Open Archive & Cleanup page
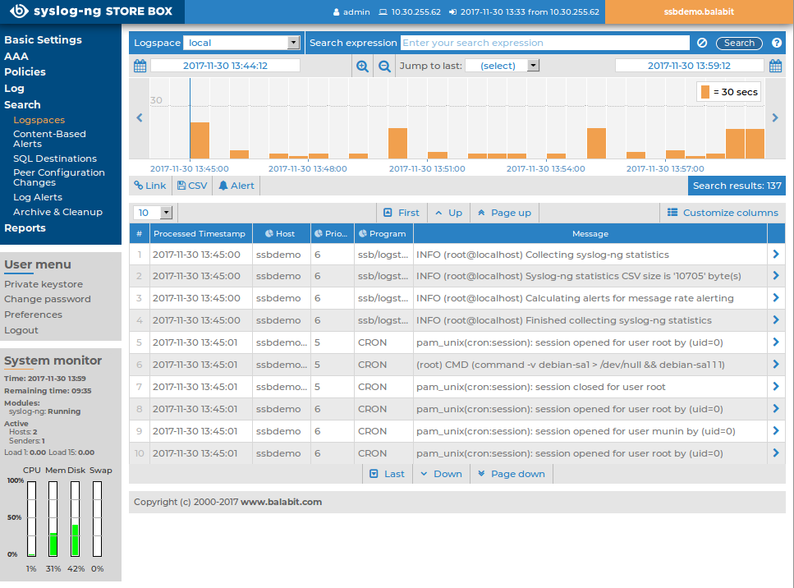 [x=57, y=212]
